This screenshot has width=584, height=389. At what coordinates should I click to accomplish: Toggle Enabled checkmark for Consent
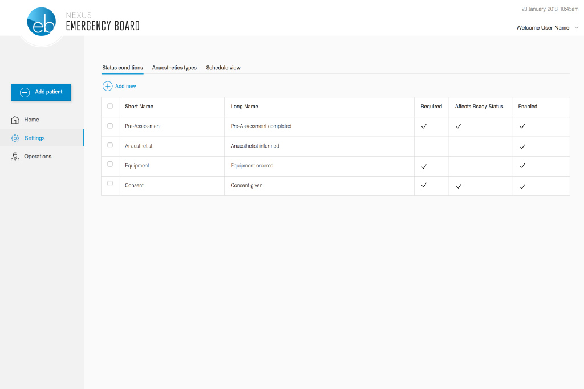pos(522,187)
